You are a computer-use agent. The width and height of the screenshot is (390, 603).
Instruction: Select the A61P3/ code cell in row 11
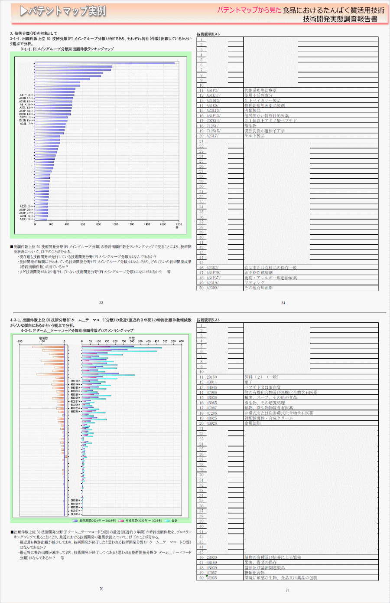coord(213,90)
